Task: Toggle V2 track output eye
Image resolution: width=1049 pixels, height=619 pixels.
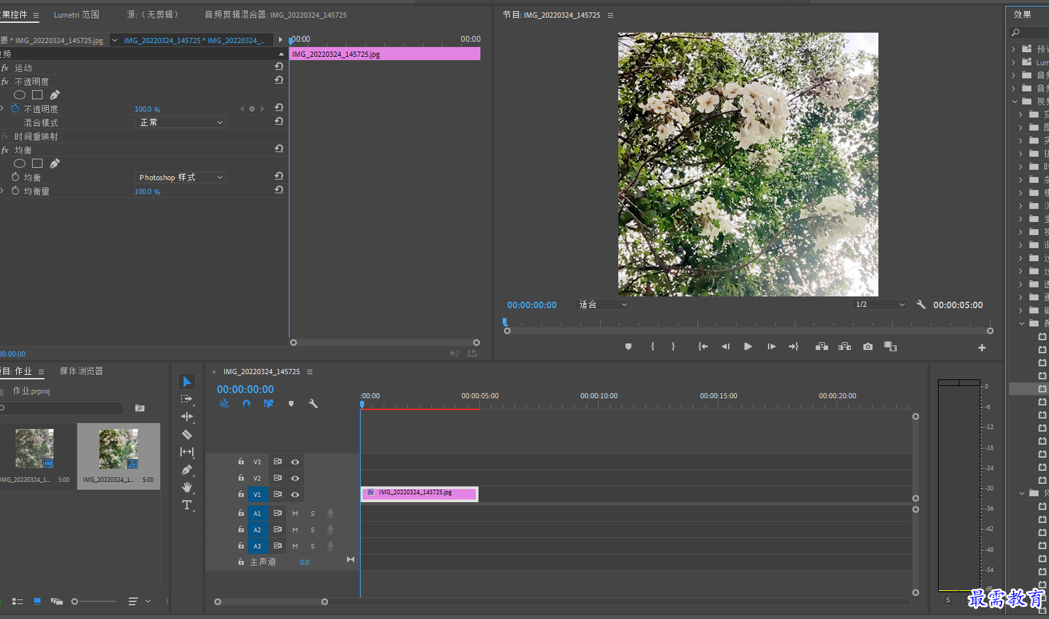Action: coord(295,478)
